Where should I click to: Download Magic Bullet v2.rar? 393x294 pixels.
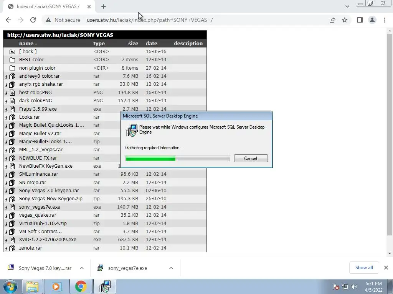[x=40, y=134]
